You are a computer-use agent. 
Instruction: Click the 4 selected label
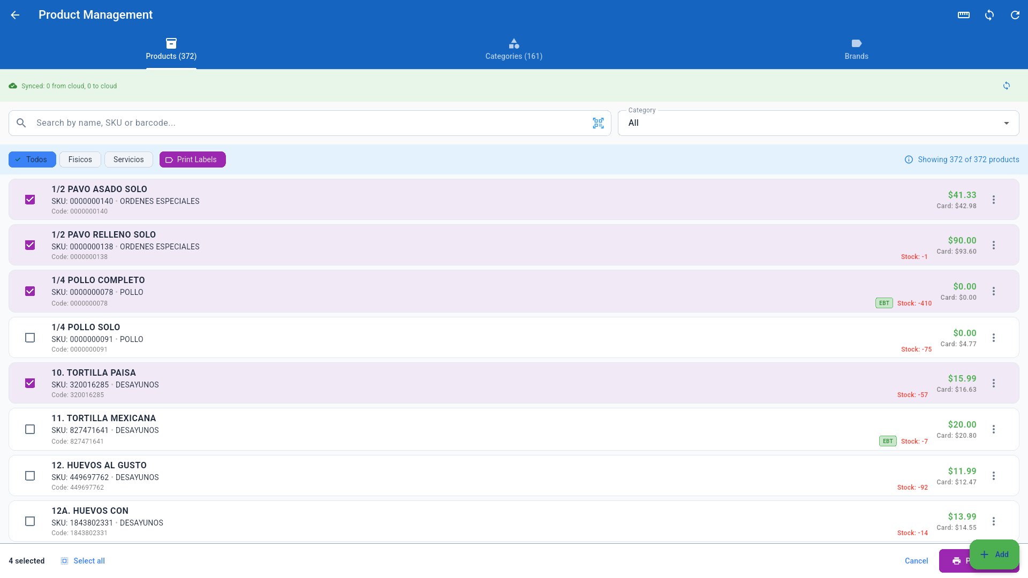[27, 561]
